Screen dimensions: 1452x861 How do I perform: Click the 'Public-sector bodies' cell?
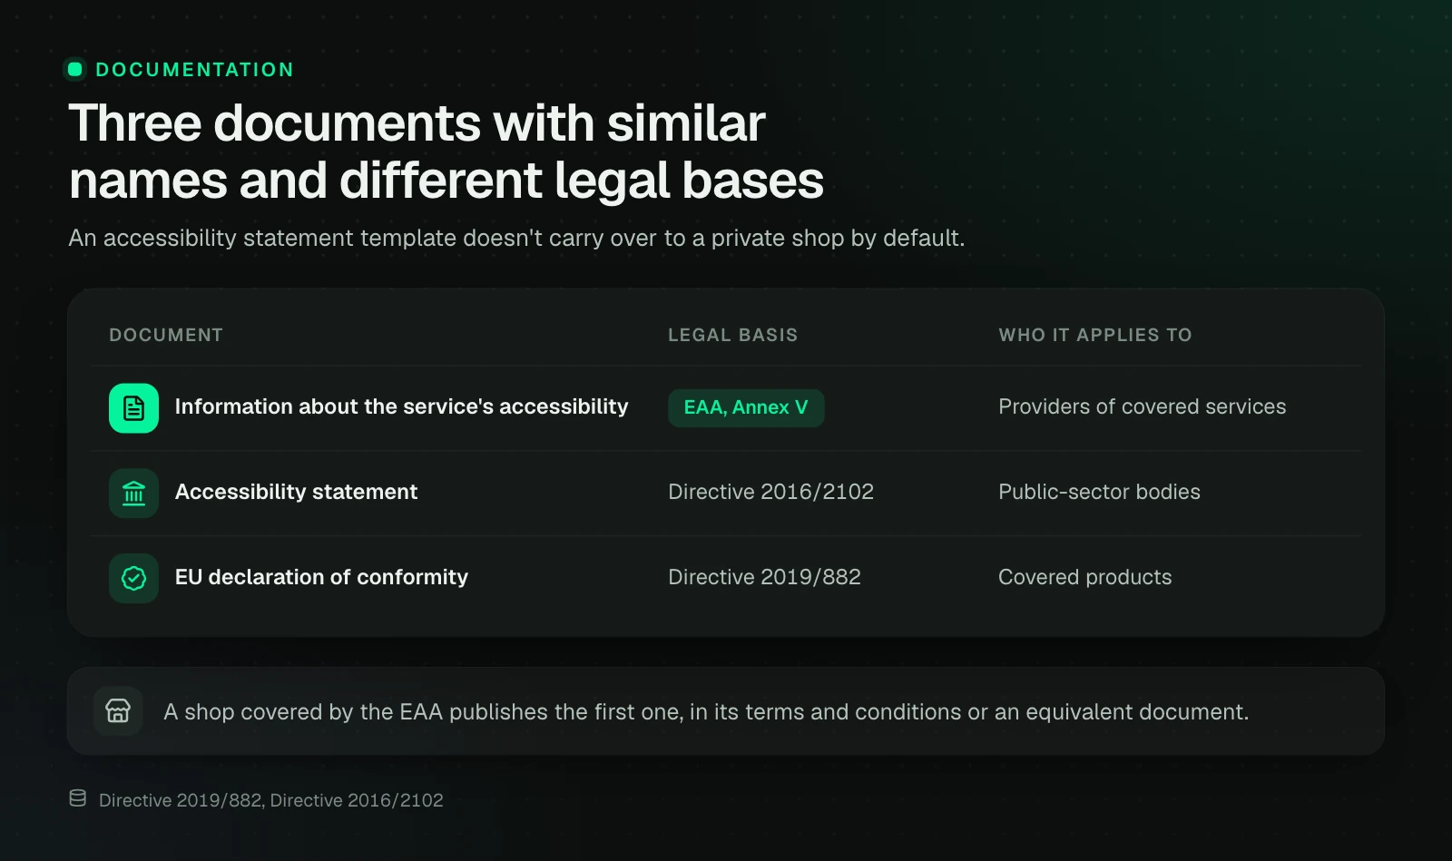1100,492
